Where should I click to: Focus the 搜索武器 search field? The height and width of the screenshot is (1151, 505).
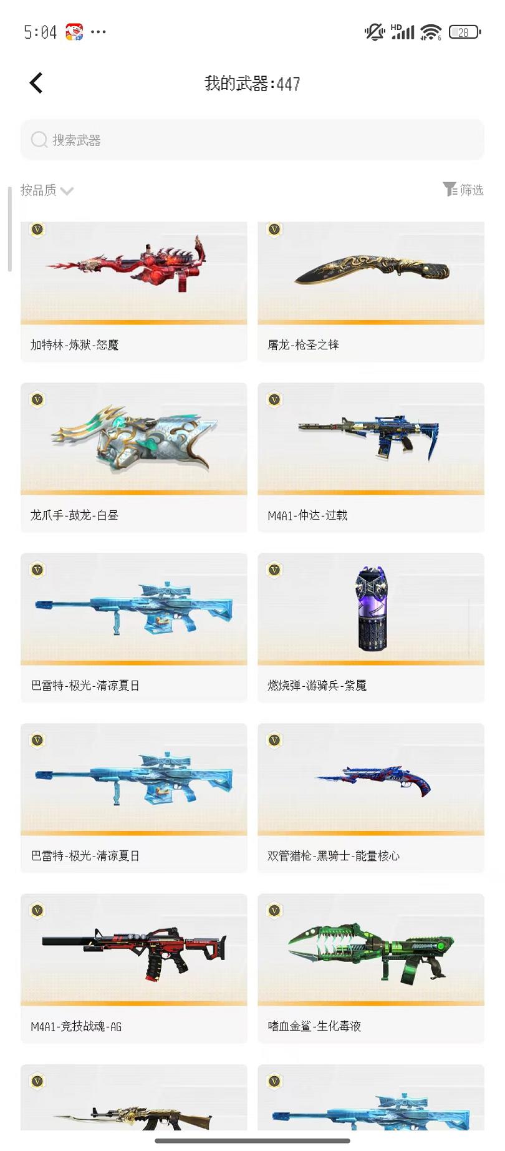[x=252, y=140]
